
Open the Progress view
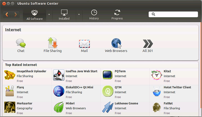[x=117, y=15]
